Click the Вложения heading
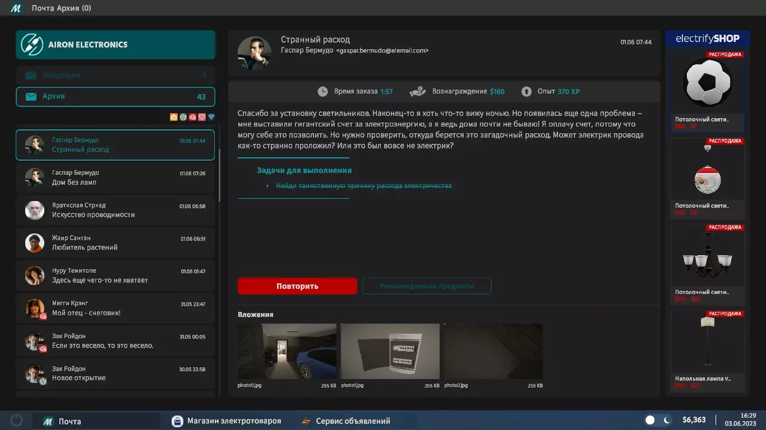The width and height of the screenshot is (766, 430). coord(256,315)
